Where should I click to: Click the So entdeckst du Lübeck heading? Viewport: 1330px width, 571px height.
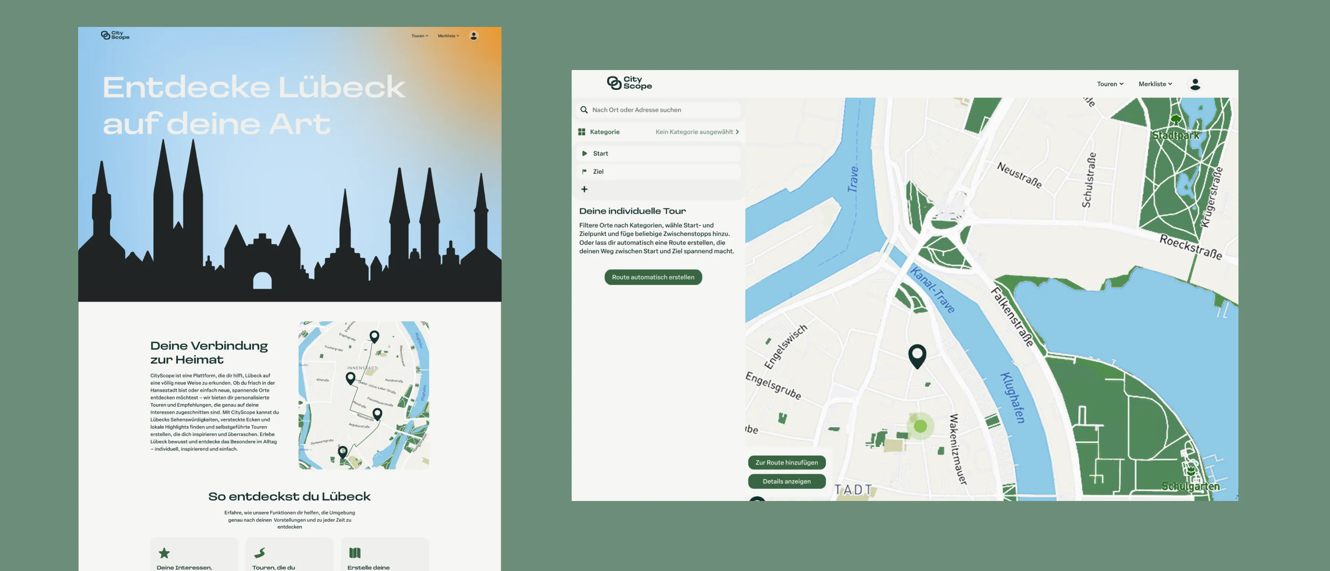[289, 496]
